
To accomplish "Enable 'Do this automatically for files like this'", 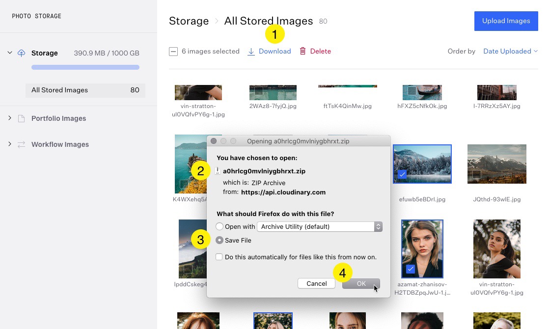I will pos(219,257).
